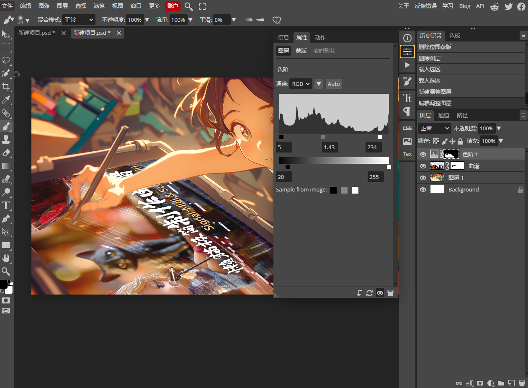Toggle adjustment visibility eye in Properties panel

(380, 293)
